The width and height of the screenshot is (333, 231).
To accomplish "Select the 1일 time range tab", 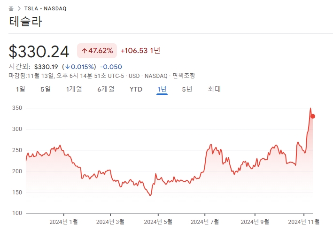I will click(20, 89).
